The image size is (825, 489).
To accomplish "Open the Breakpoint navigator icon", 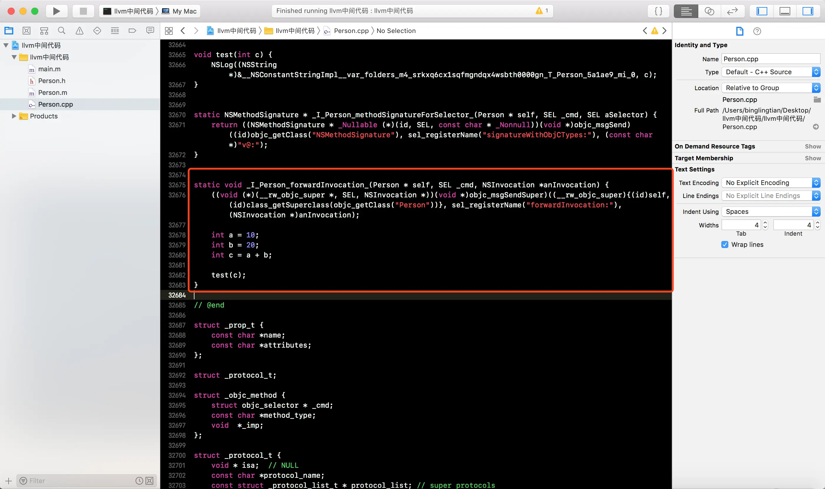I will pos(132,31).
